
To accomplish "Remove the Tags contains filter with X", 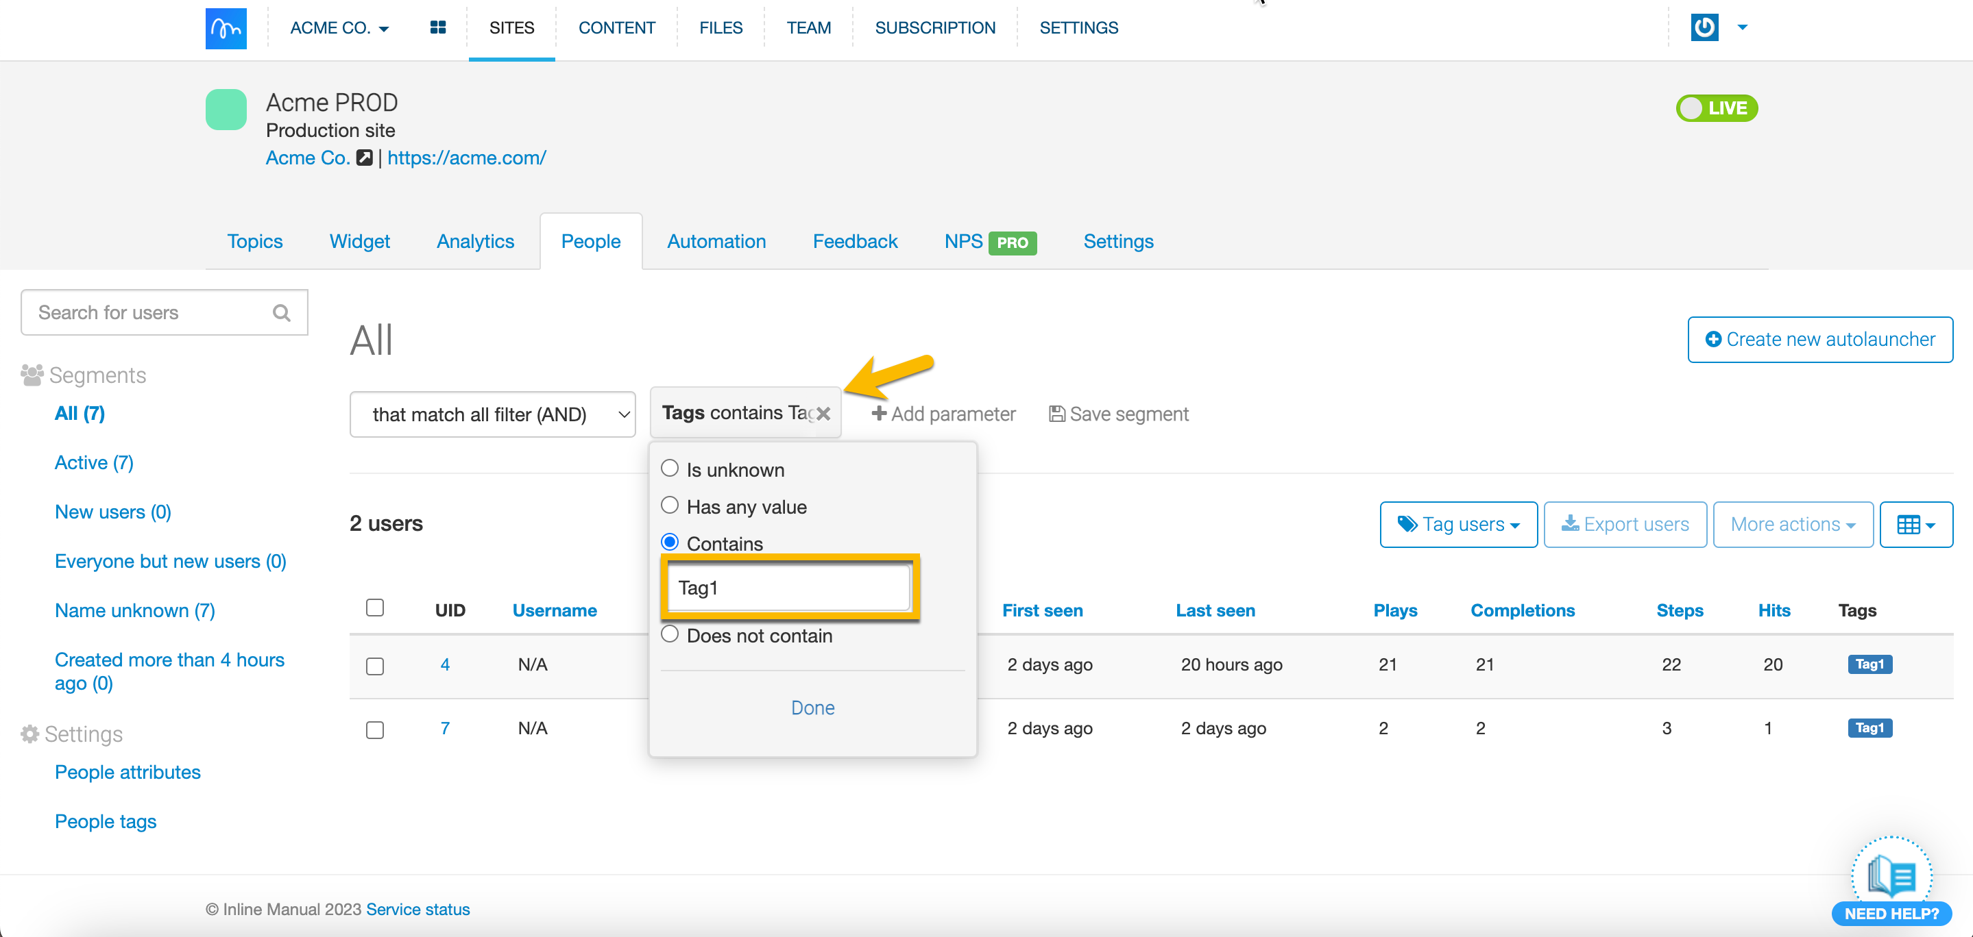I will [823, 414].
